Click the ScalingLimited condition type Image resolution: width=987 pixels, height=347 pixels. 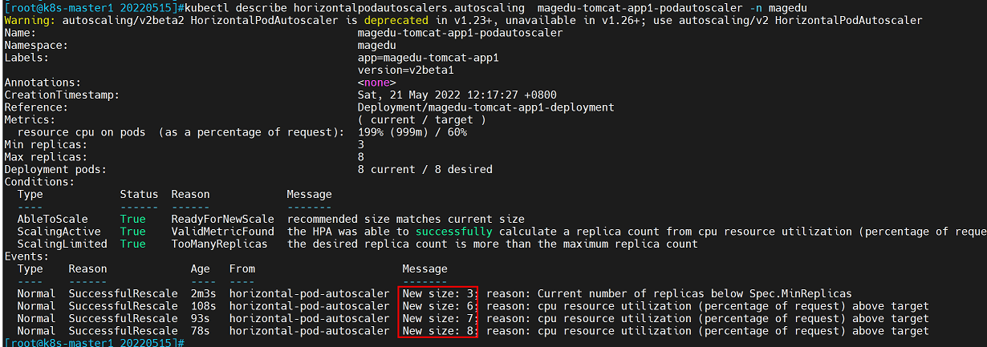point(62,244)
